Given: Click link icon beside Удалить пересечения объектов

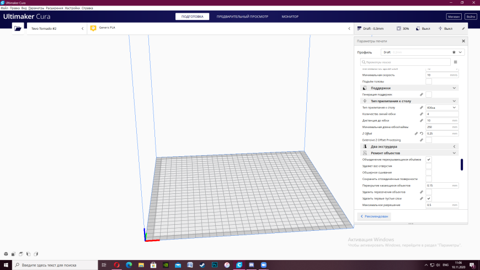Looking at the screenshot, I should click(422, 192).
